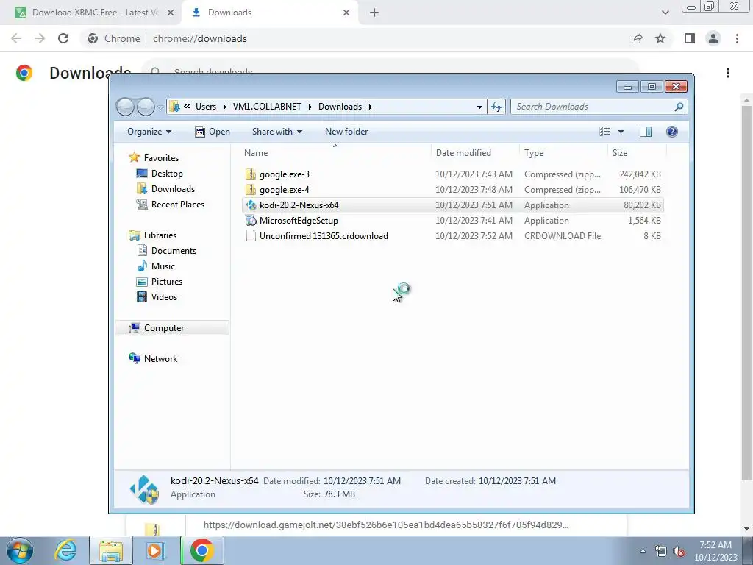Image resolution: width=753 pixels, height=565 pixels.
Task: Select Libraries in the navigation pane
Action: pos(160,235)
